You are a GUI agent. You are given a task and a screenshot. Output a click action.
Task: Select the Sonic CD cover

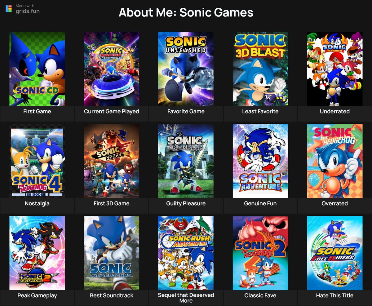coord(37,69)
